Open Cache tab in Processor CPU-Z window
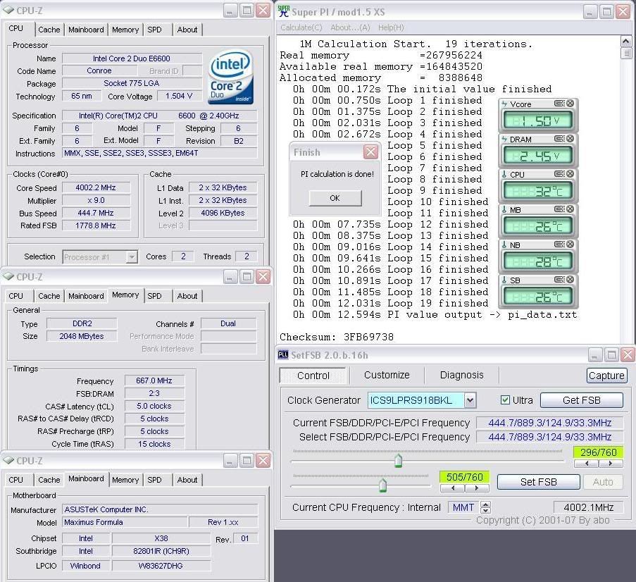636x582 pixels. point(49,30)
